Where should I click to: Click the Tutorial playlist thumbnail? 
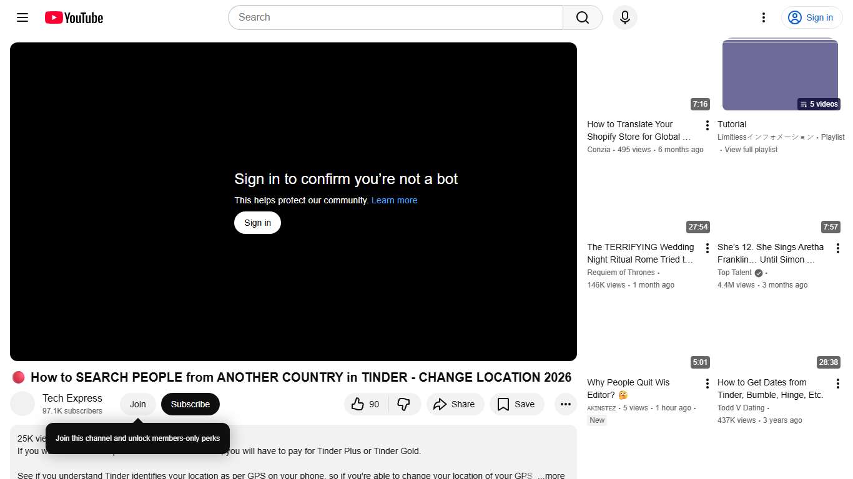[x=780, y=75]
